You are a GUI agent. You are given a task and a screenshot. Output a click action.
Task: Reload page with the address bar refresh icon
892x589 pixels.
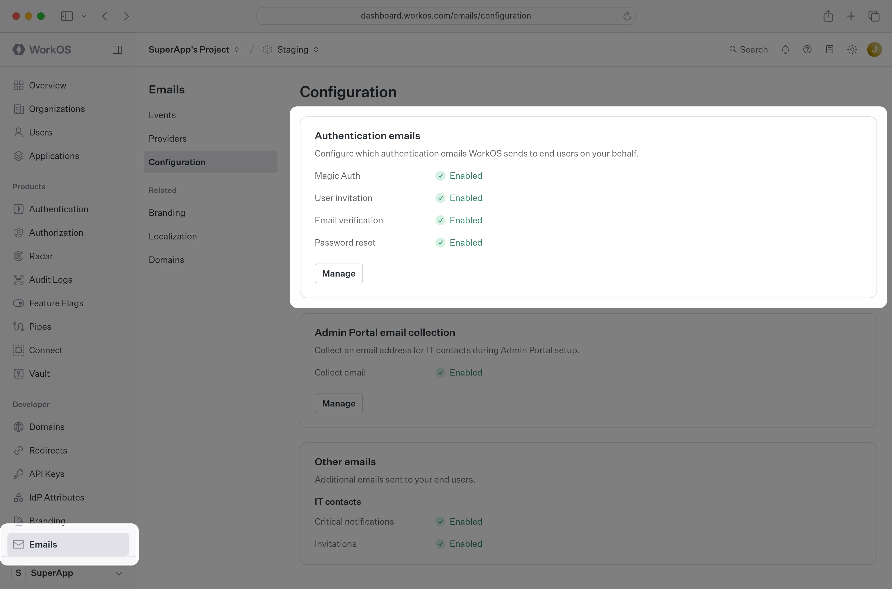tap(627, 16)
